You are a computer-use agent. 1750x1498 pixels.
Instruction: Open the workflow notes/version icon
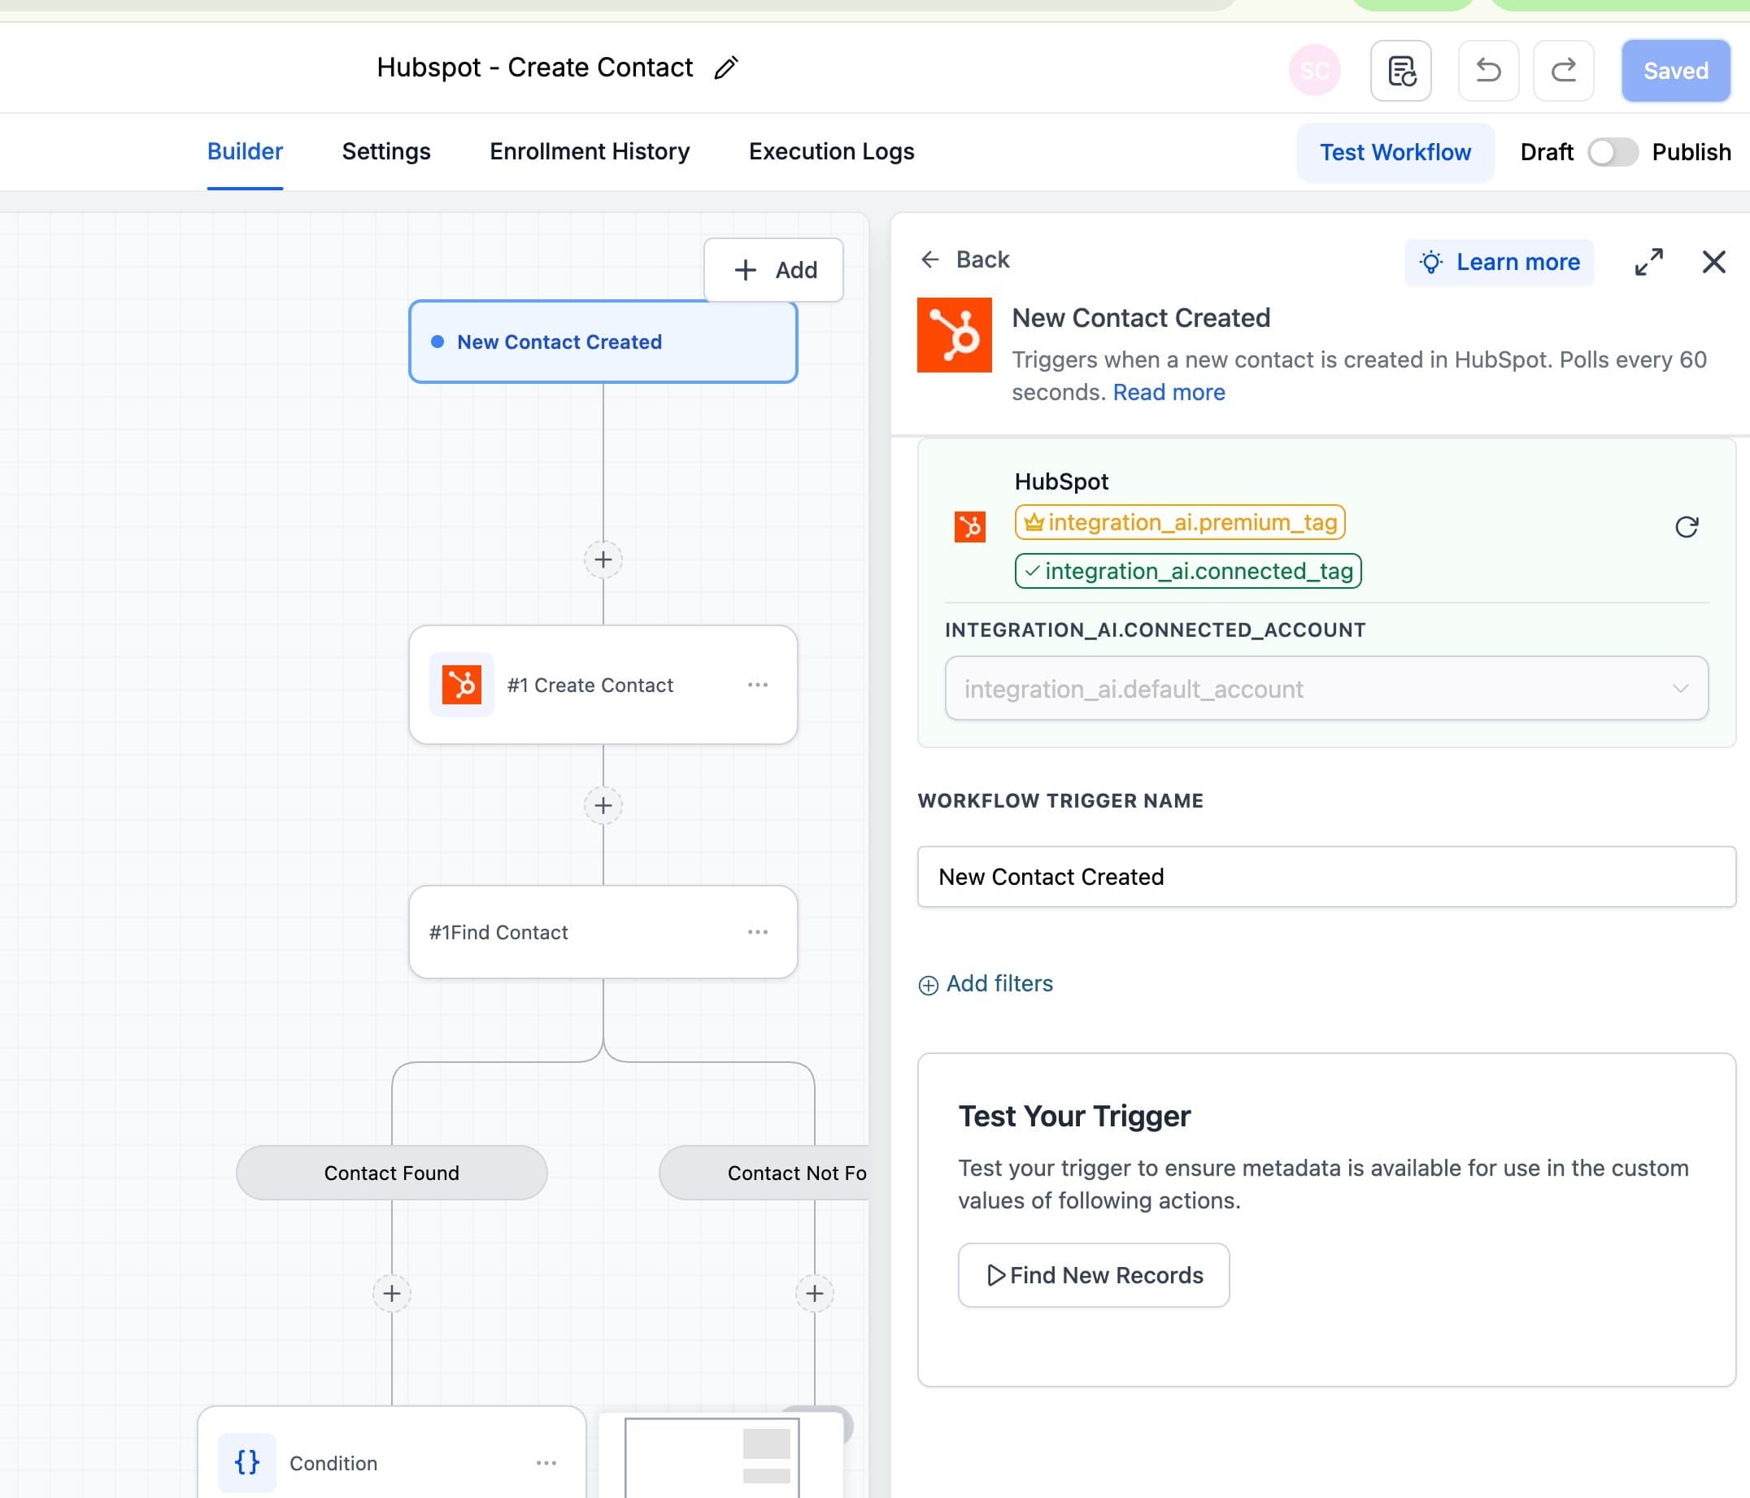[x=1400, y=71]
